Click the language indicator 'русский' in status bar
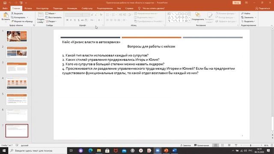 click(x=25, y=145)
